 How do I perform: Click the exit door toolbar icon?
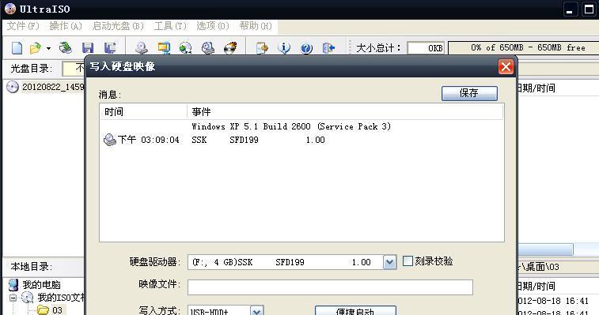pos(328,48)
